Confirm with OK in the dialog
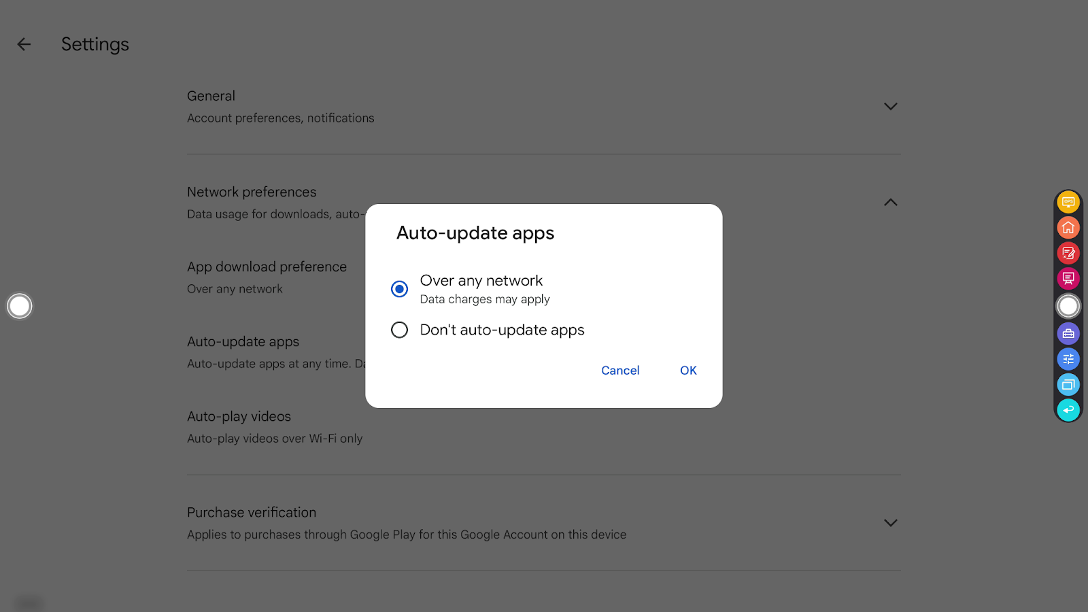 point(688,371)
